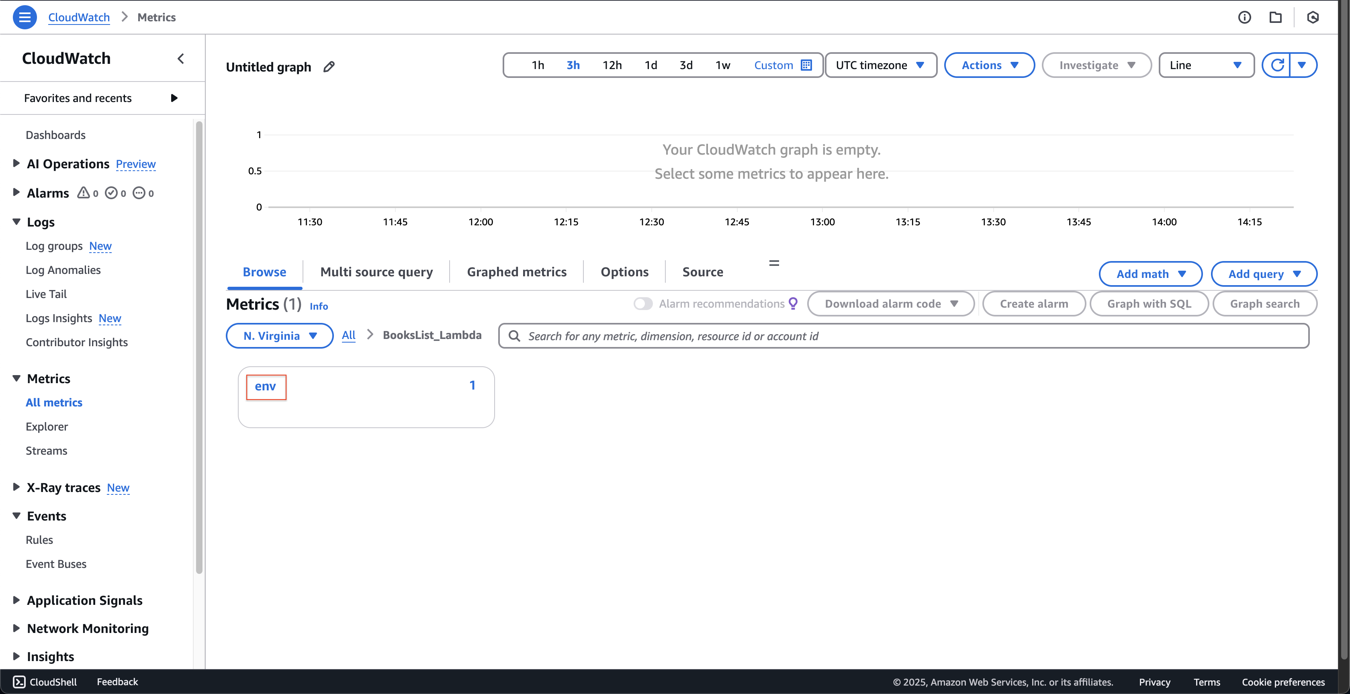The width and height of the screenshot is (1350, 694).
Task: Click the Add math button
Action: pyautogui.click(x=1150, y=274)
